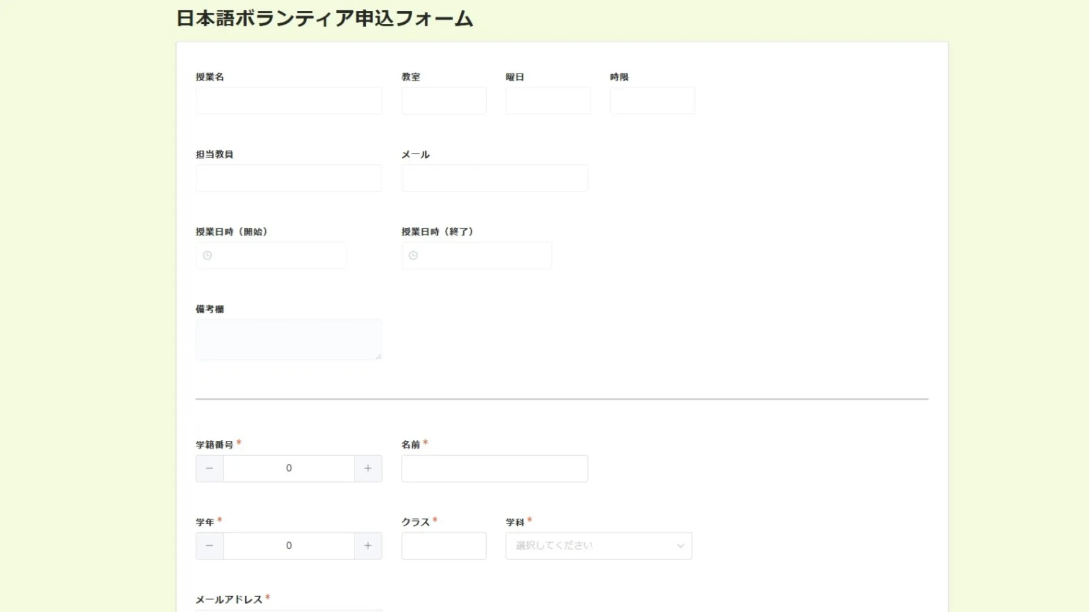The width and height of the screenshot is (1089, 612).
Task: Click the 備考欄 resize handle corner
Action: tap(378, 356)
